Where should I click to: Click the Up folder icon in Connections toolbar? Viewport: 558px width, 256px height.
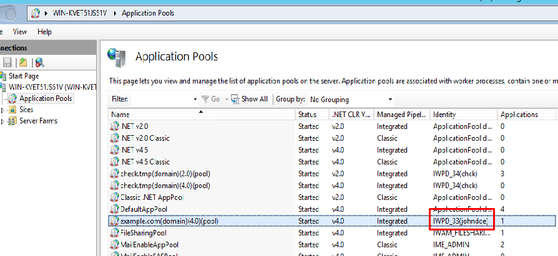(23, 62)
